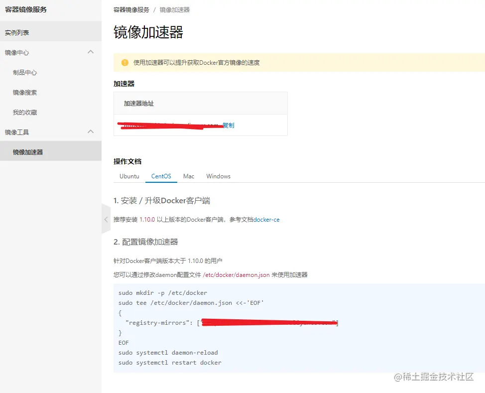The height and width of the screenshot is (393, 485).
Task: Open the docker-ce documentation link
Action: tap(266, 219)
